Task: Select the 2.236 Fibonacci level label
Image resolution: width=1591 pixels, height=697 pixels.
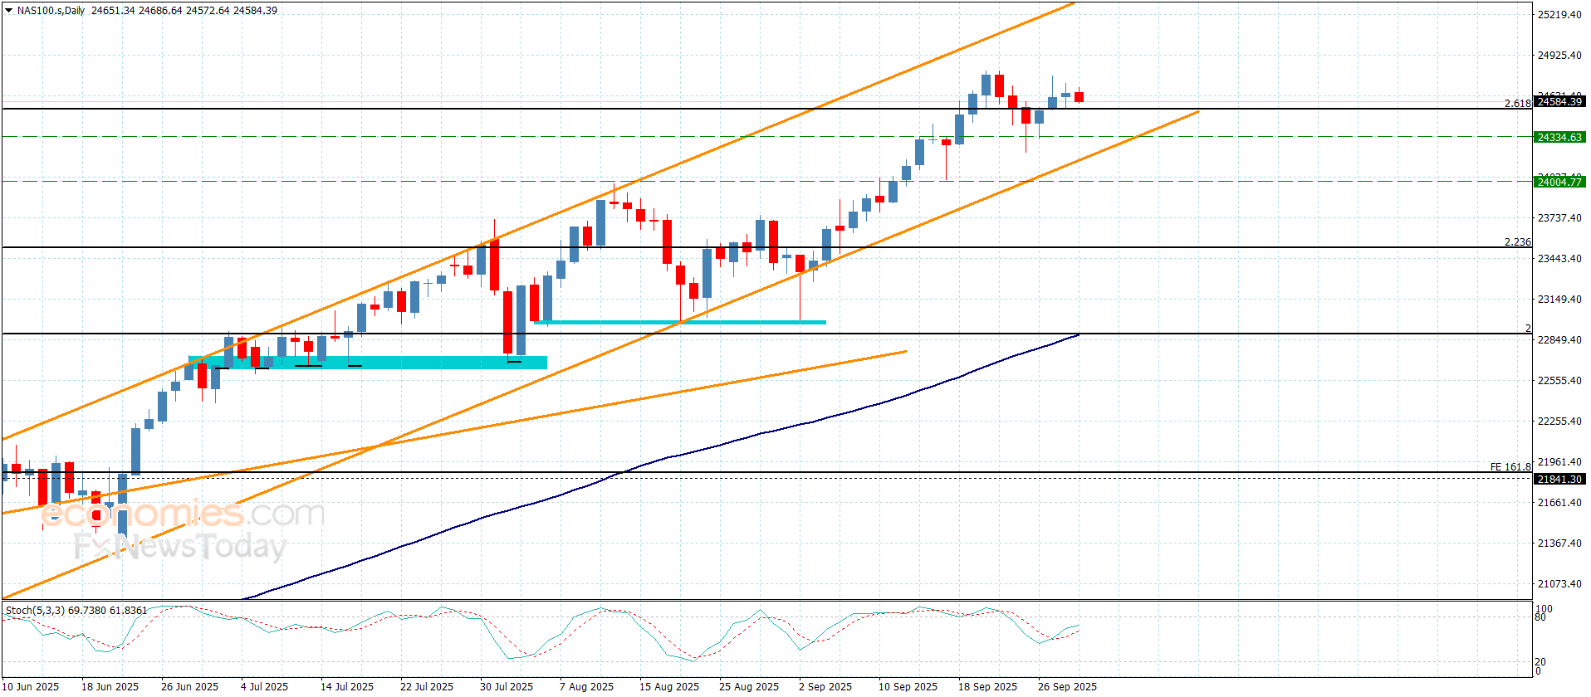Action: pos(1517,242)
